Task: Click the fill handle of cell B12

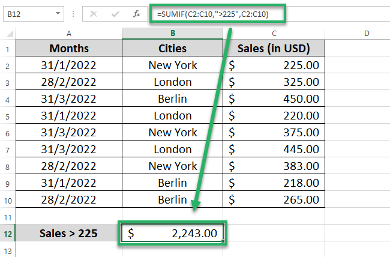Action: [223, 241]
